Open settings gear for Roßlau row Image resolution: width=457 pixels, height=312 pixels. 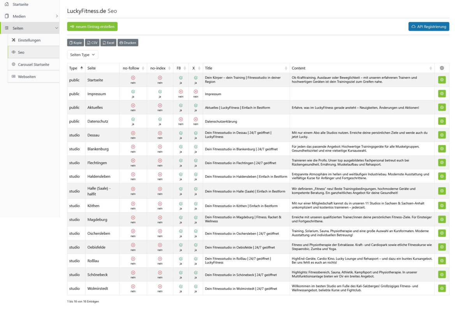point(442,261)
